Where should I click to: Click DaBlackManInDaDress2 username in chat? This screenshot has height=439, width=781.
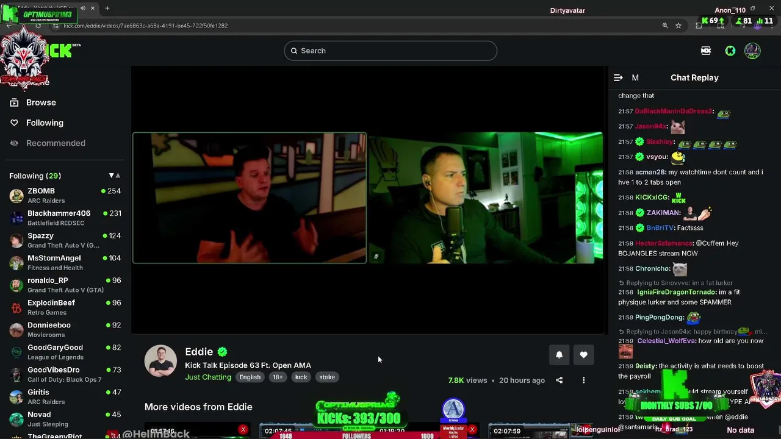[x=674, y=111]
